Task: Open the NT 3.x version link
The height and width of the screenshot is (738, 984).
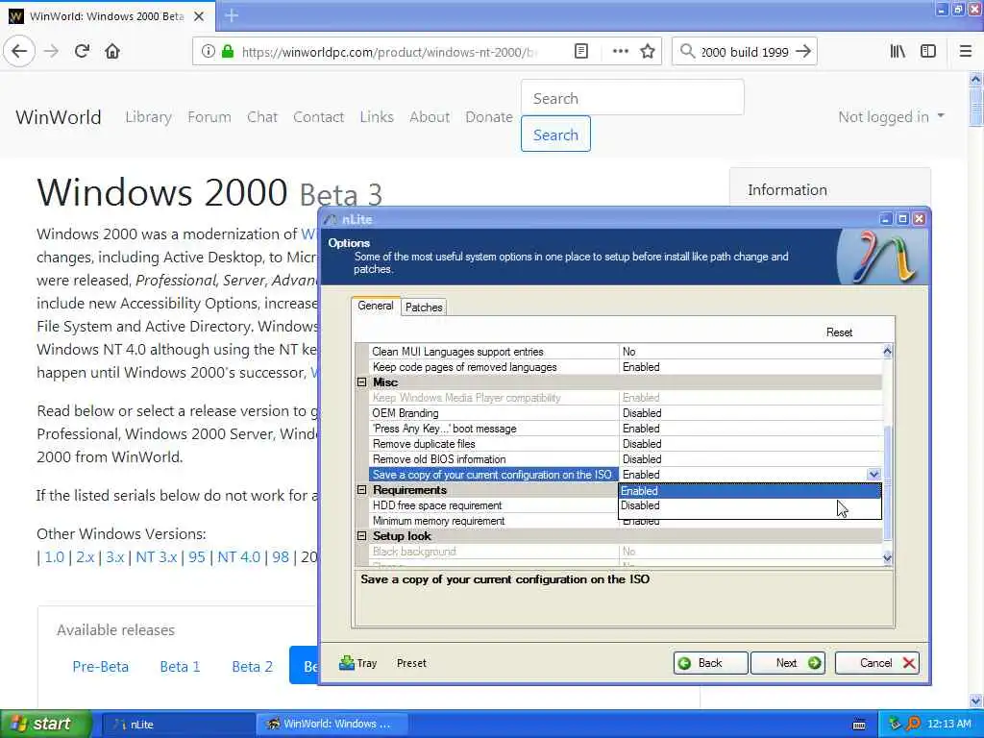Action: (157, 557)
